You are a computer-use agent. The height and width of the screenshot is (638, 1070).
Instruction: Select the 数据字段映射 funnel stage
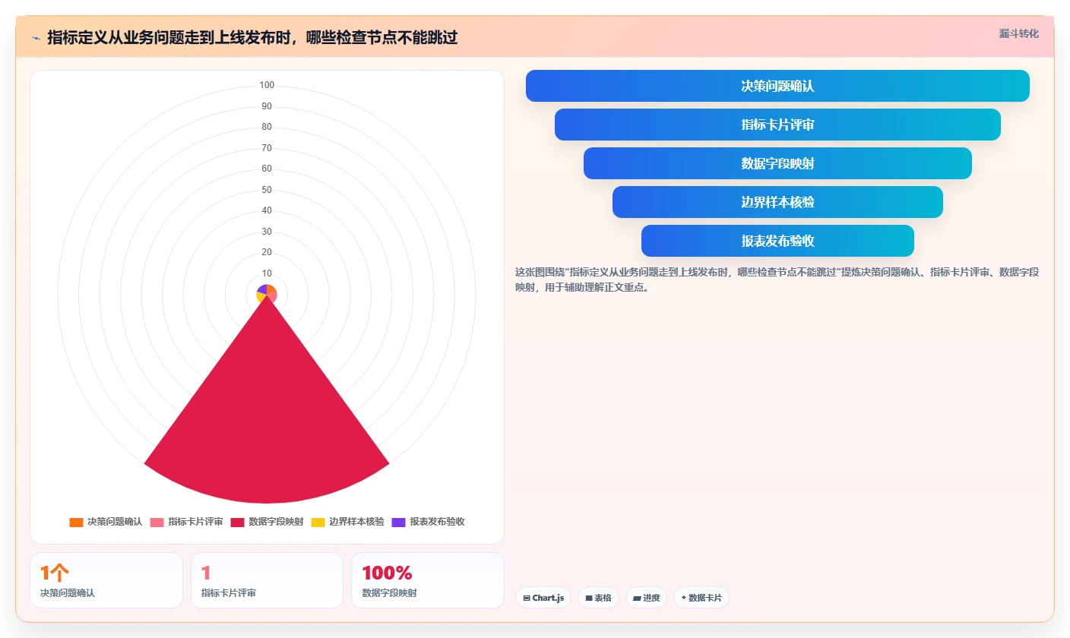777,163
